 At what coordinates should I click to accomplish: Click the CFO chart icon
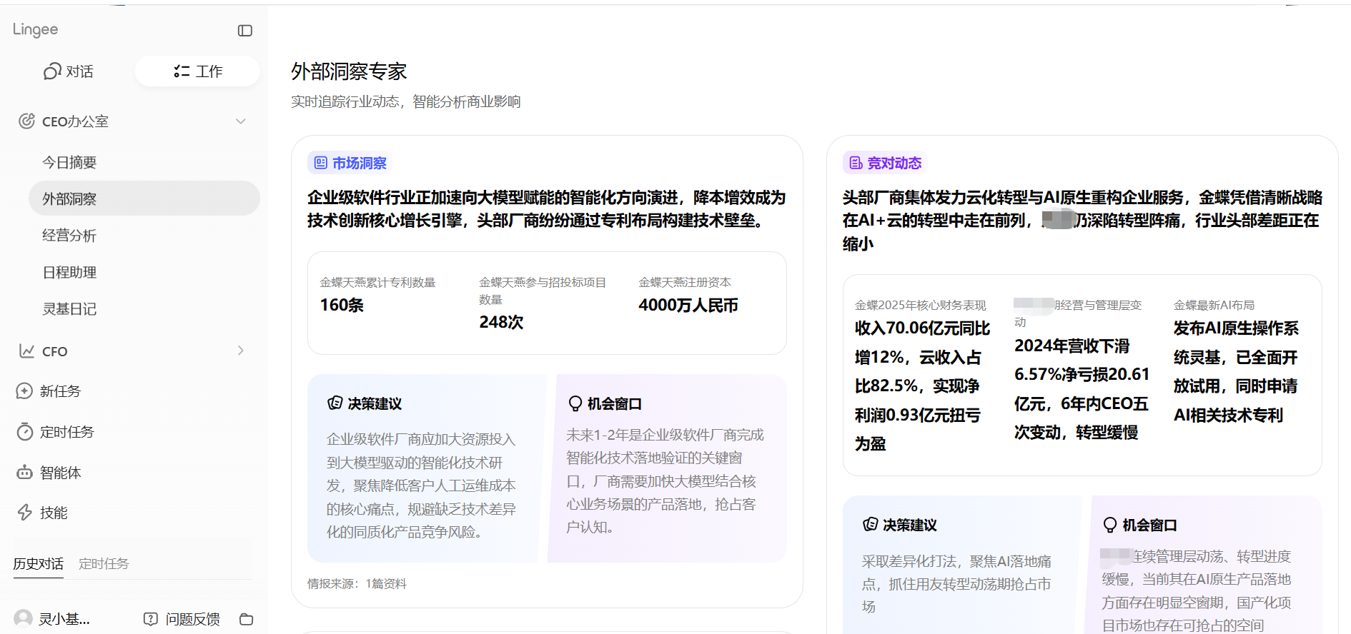pyautogui.click(x=26, y=351)
